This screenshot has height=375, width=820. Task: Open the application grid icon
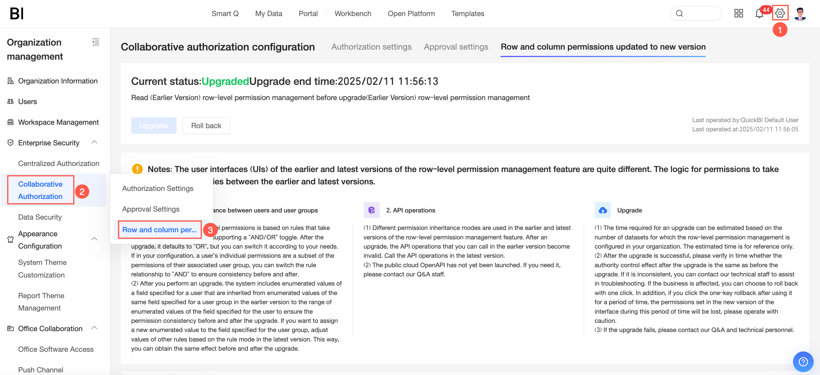coord(738,13)
